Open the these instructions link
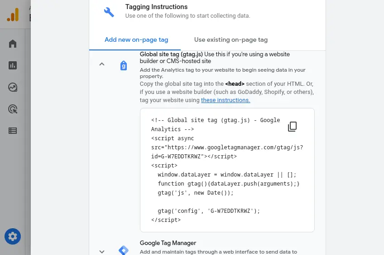This screenshot has width=384, height=255. tap(226, 100)
